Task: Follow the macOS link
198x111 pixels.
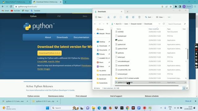Action: (51, 62)
